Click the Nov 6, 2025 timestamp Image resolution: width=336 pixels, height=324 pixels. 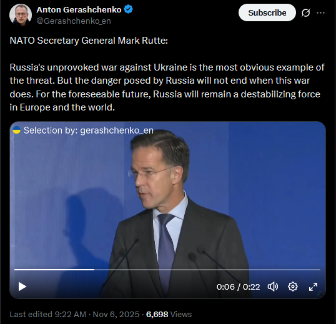pyautogui.click(x=116, y=315)
